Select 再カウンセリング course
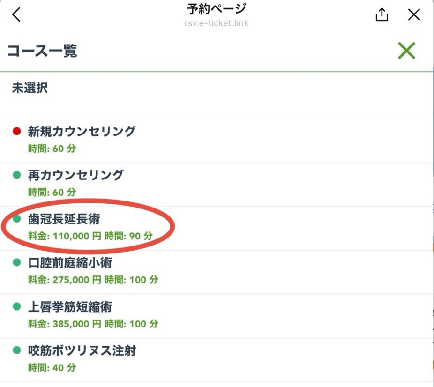The image size is (434, 387). (x=75, y=175)
